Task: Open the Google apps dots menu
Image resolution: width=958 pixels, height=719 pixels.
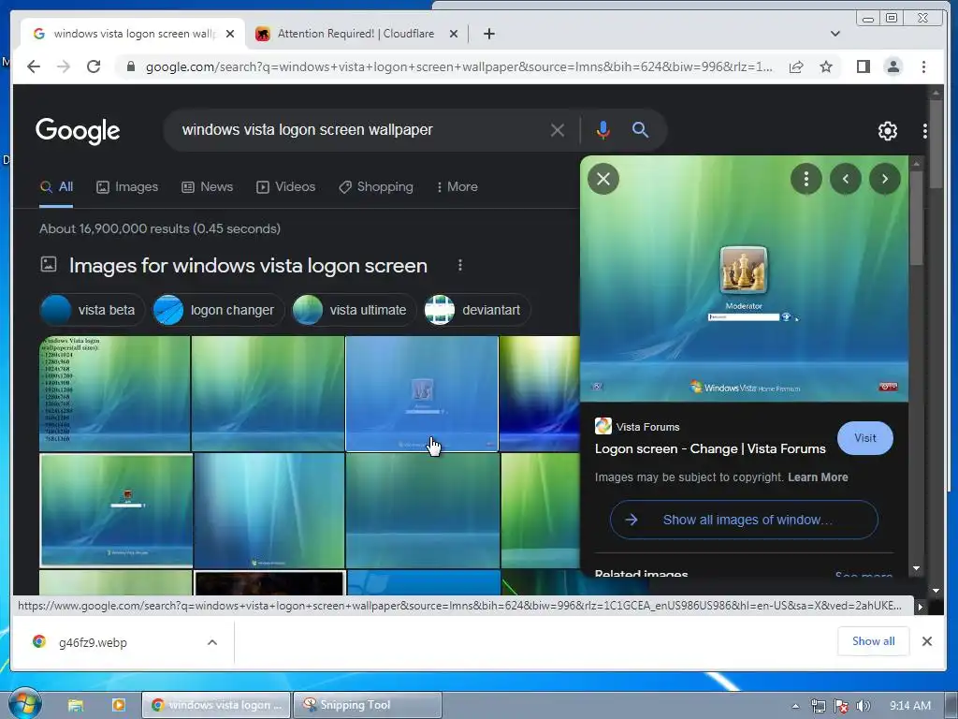Action: click(925, 130)
